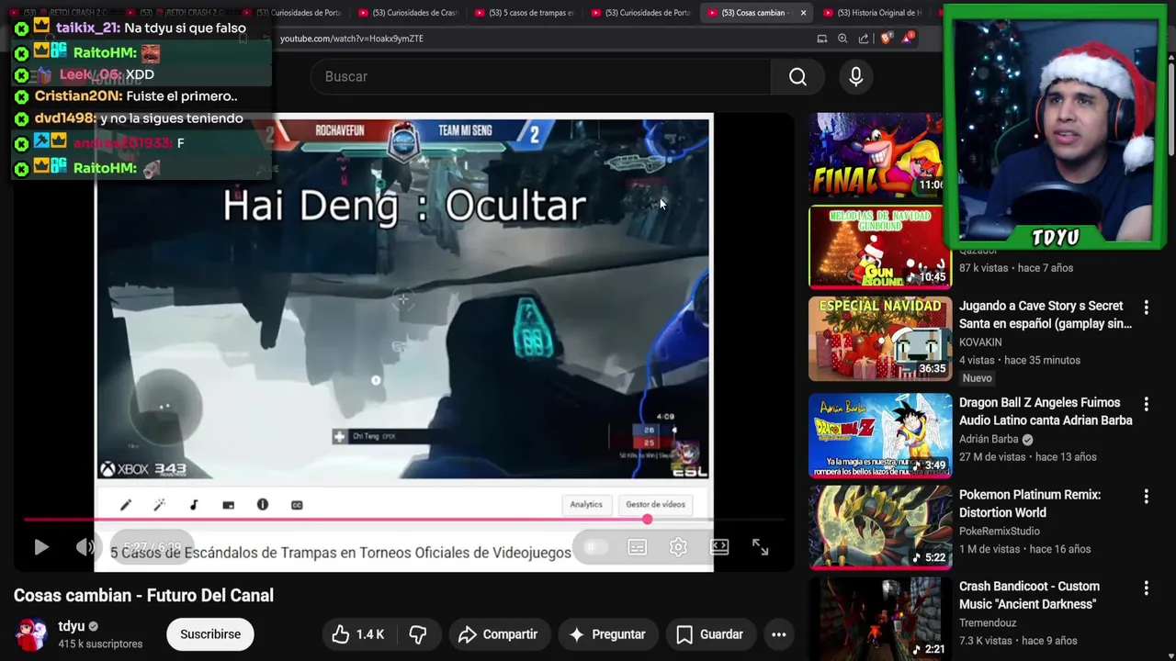The image size is (1176, 661).
Task: Open options menu for Cave Story video
Action: click(1146, 307)
